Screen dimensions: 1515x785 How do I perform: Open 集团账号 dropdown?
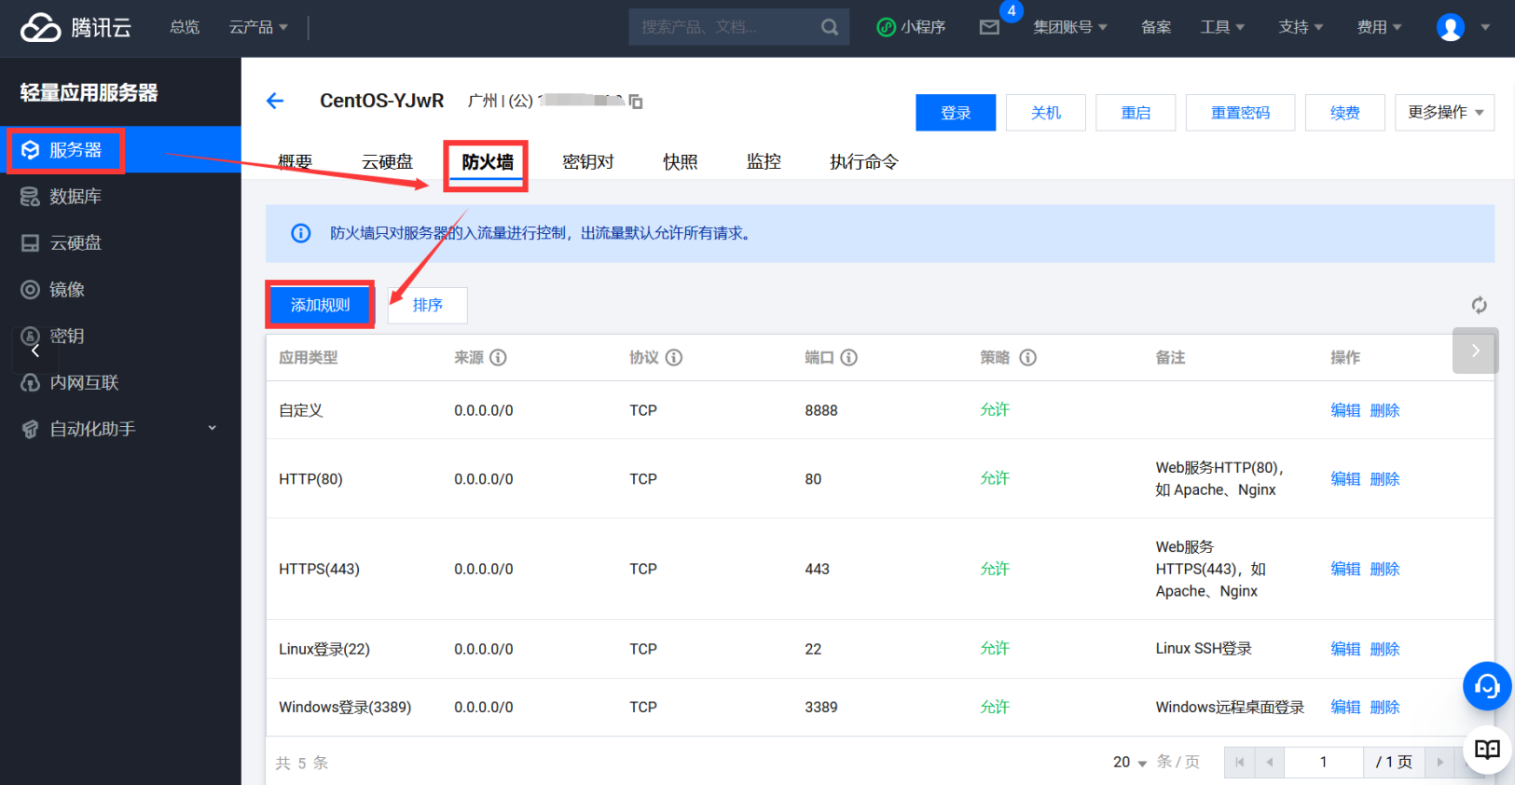(1070, 27)
